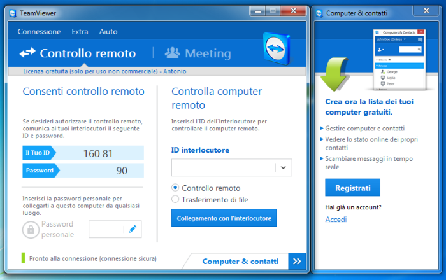
Task: Click the Meeting people icon
Action: click(x=173, y=53)
